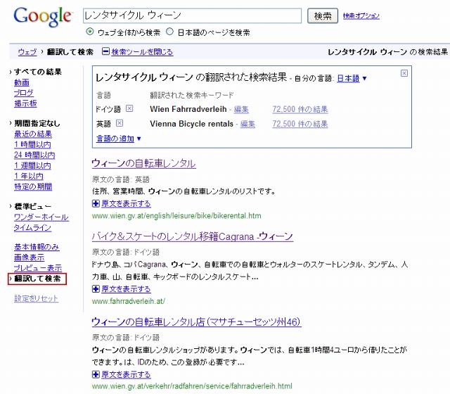Show original text for Cagrana result
Screen dimensions: 450x394
126,289
